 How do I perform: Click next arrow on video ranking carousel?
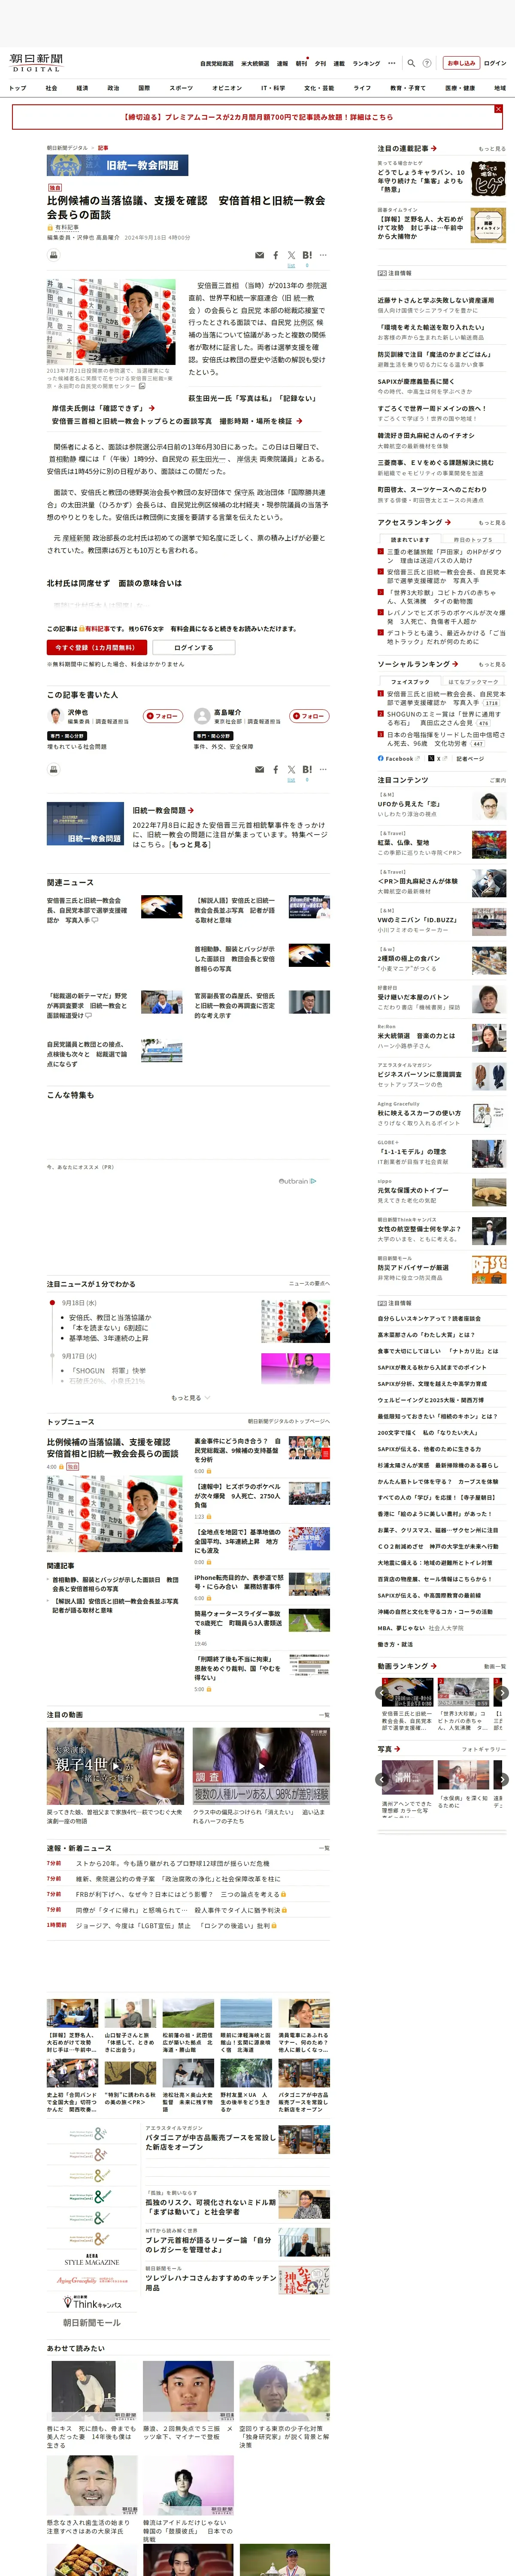click(x=502, y=1693)
